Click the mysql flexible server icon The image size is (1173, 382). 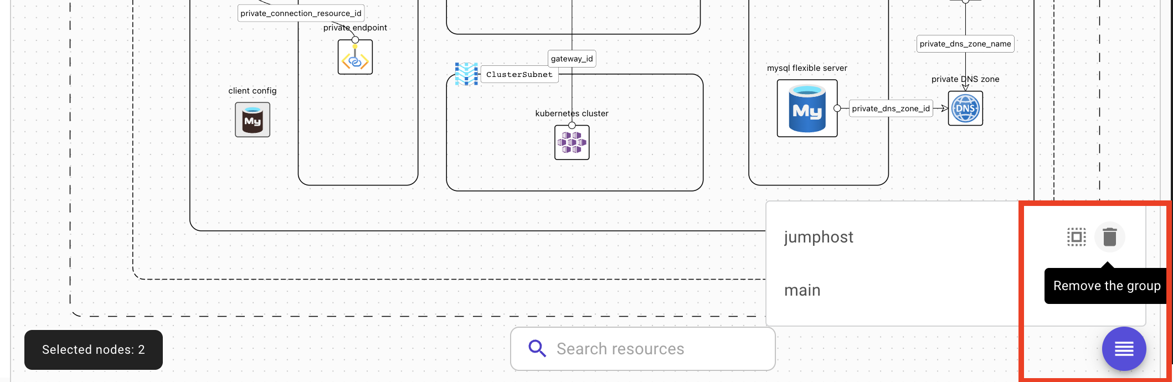click(807, 109)
